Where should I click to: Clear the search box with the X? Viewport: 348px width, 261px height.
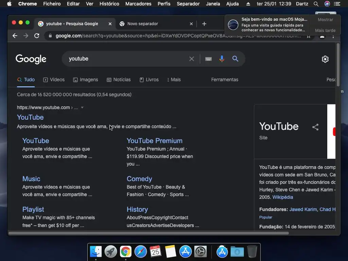[x=192, y=59]
